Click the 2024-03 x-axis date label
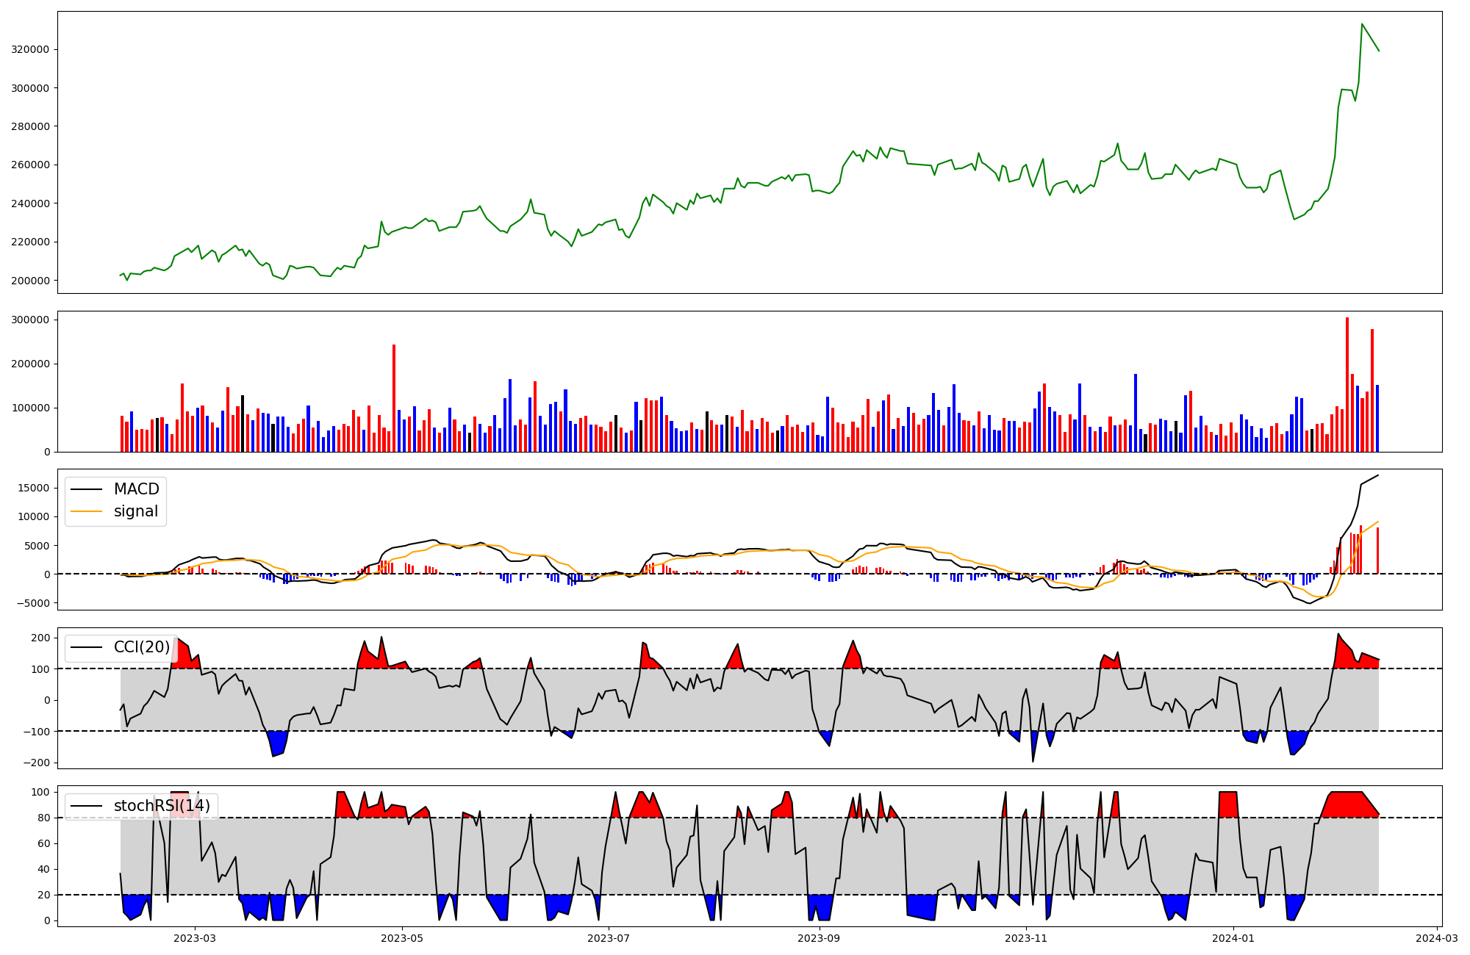The width and height of the screenshot is (1470, 955). click(x=1437, y=938)
